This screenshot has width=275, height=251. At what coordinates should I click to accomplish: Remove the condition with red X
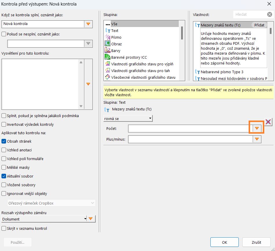pos(268,122)
